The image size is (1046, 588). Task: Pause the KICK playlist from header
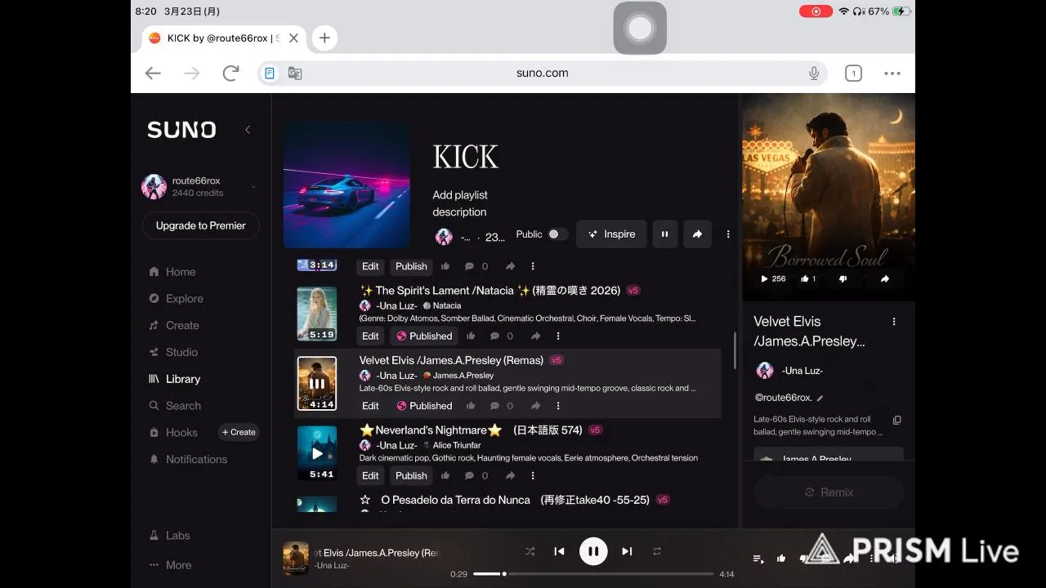click(664, 234)
